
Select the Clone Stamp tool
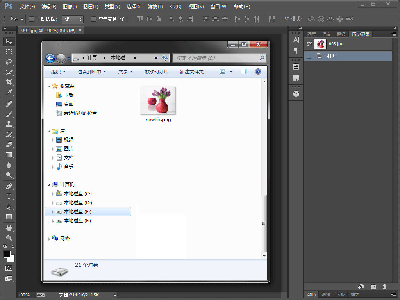[x=9, y=124]
